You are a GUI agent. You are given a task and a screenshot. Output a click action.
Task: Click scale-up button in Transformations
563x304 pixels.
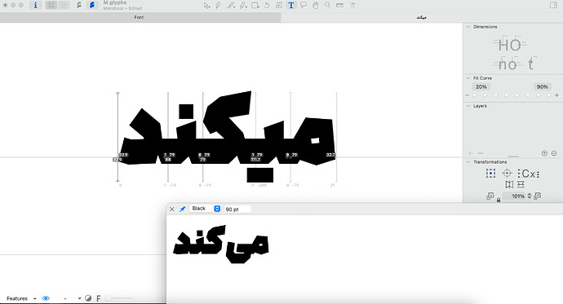(538, 196)
